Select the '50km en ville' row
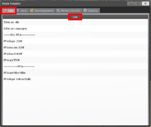The height and width of the screenshot is (127, 151). click(x=75, y=22)
